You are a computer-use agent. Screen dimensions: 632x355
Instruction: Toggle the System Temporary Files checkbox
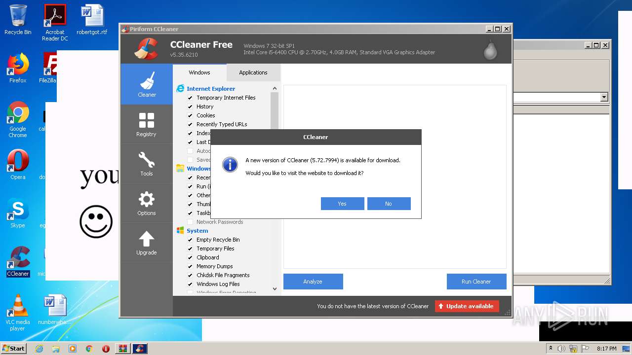190,248
